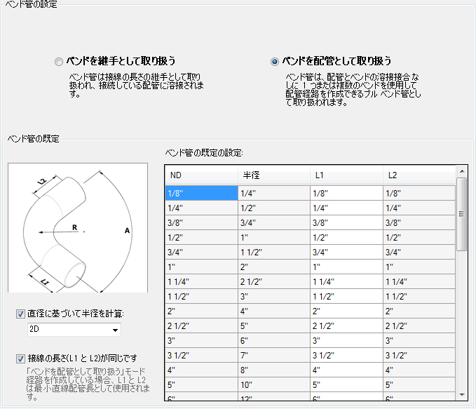This screenshot has width=476, height=409.
Task: Click the table scrollbar up arrow
Action: [x=462, y=171]
